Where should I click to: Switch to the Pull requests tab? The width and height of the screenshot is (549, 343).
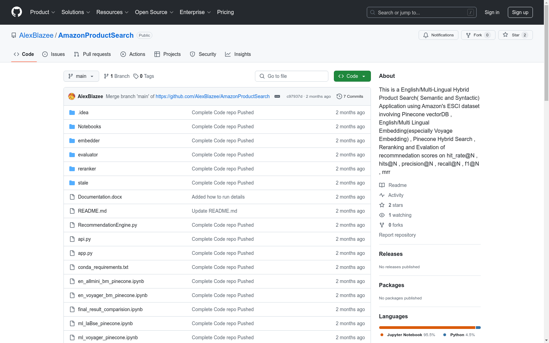(92, 54)
